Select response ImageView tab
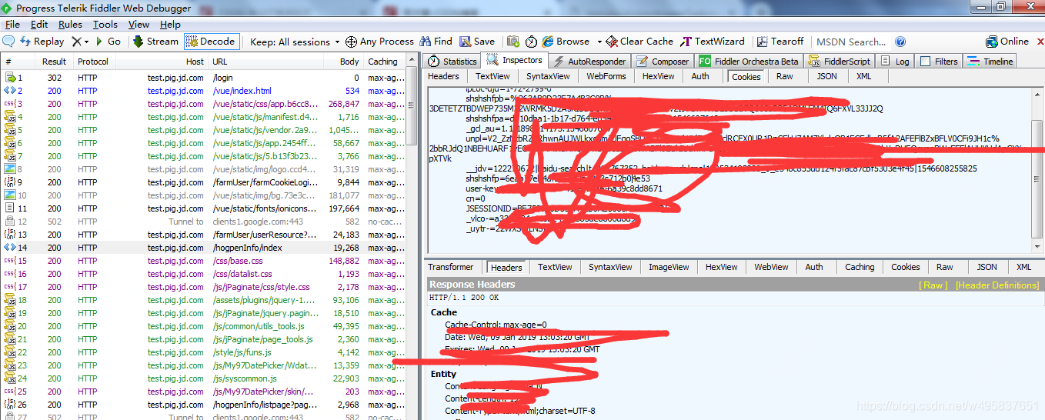 [669, 267]
